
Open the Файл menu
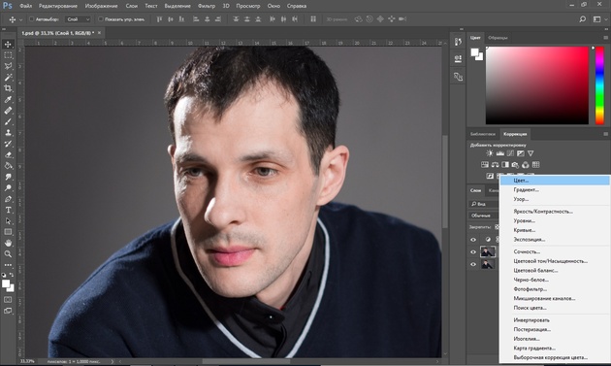coord(26,6)
